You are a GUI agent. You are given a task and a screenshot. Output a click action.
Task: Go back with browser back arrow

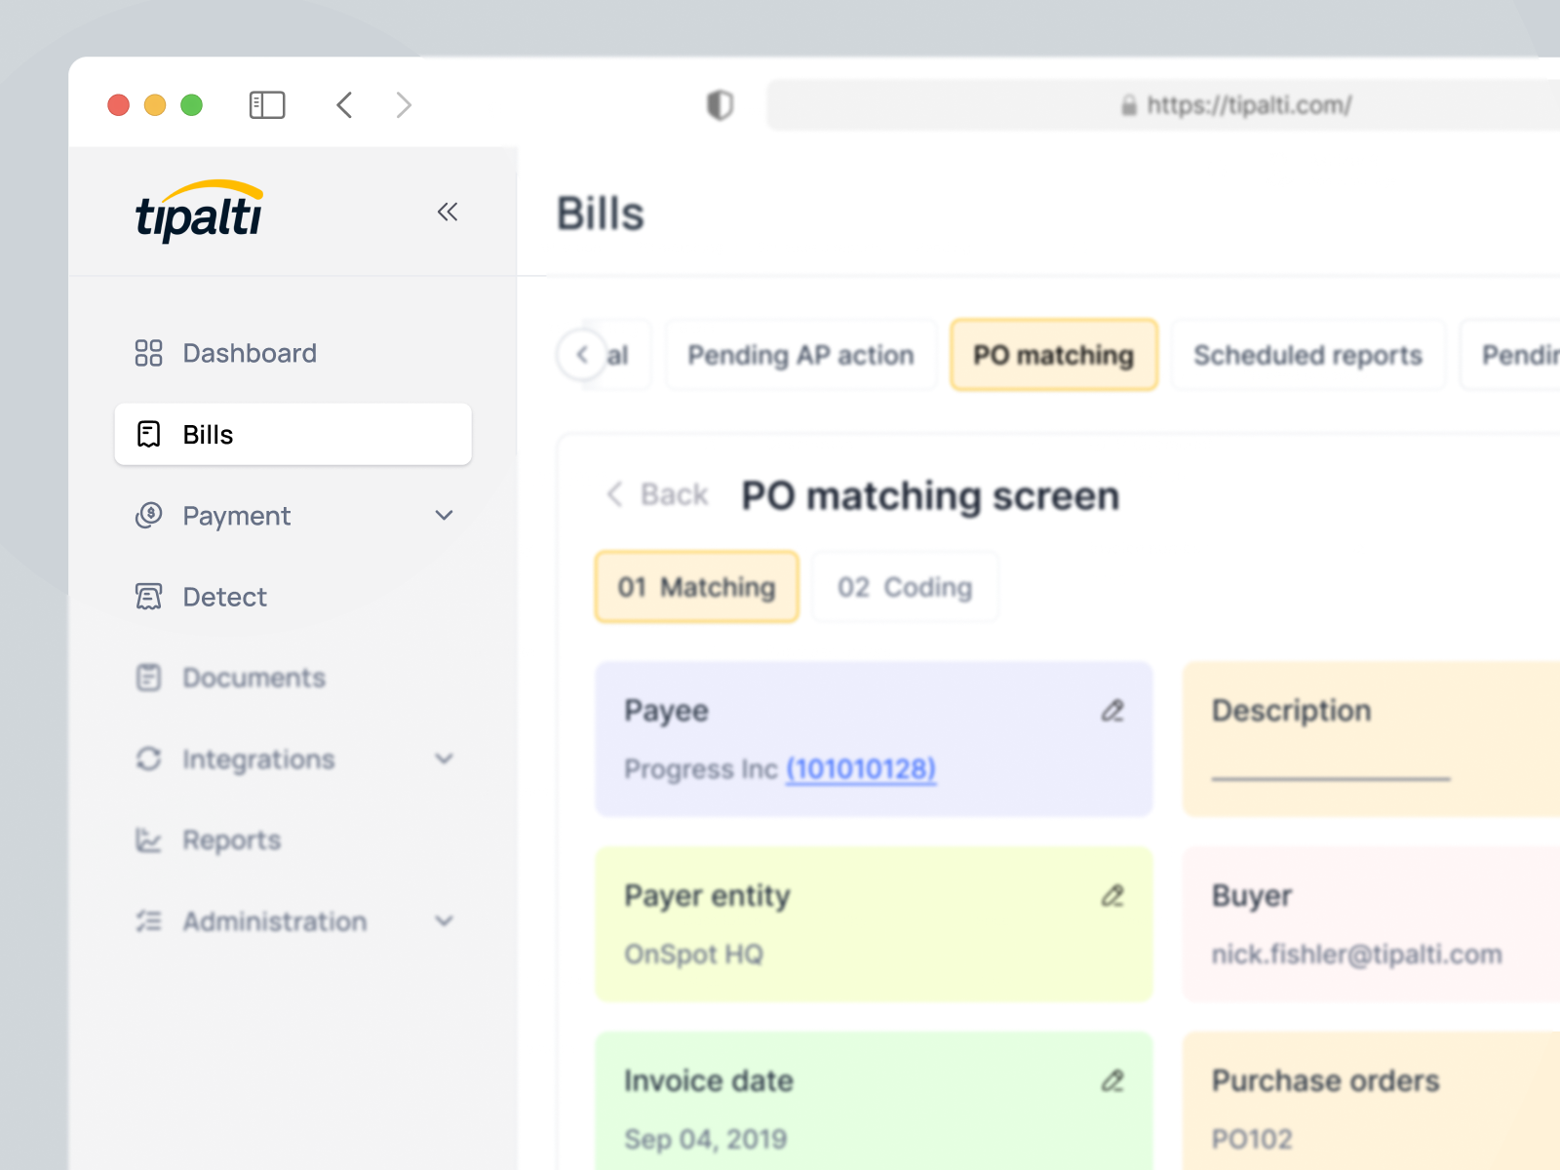(344, 104)
